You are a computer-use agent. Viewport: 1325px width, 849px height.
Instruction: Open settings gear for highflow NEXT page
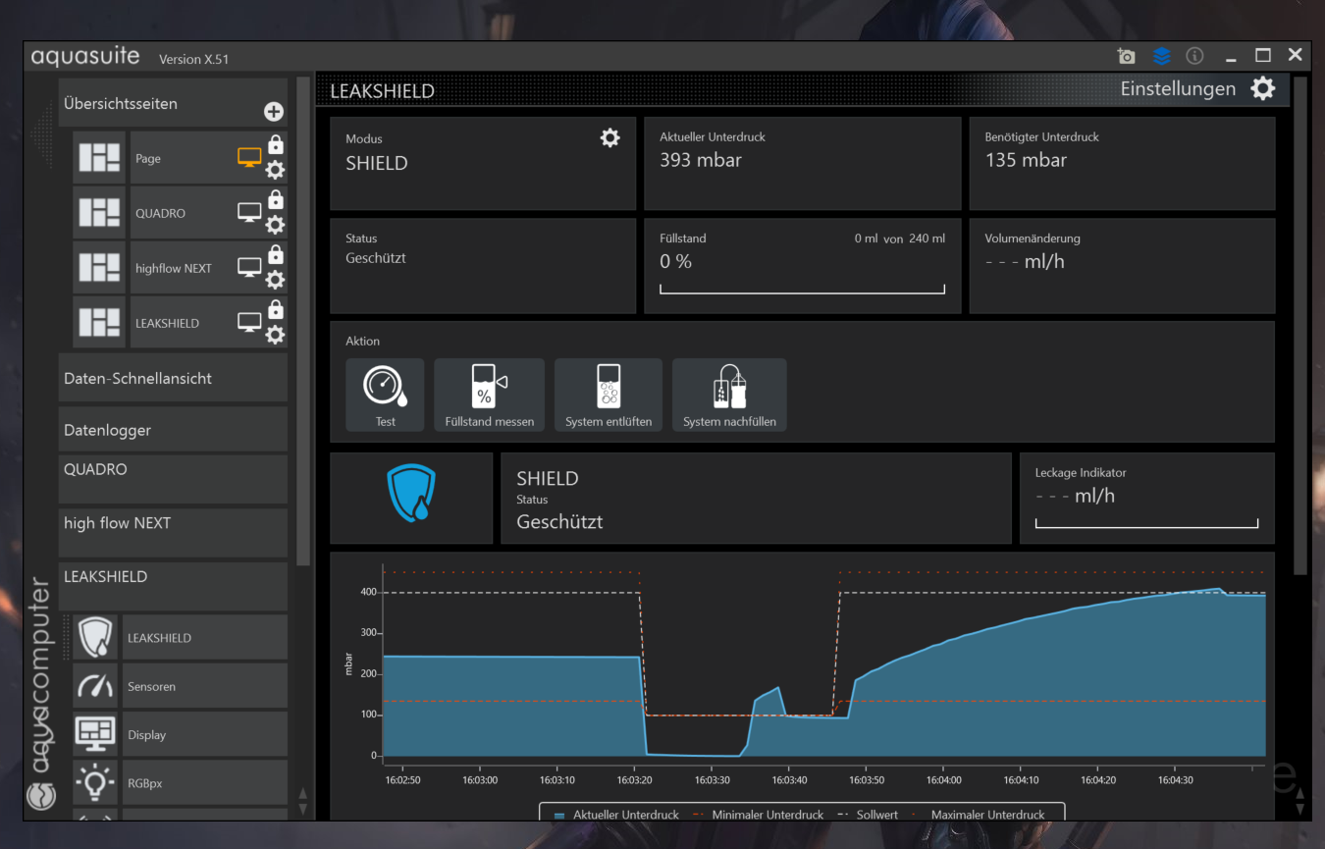click(276, 280)
